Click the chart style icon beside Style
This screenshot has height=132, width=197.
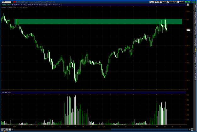[161, 2]
